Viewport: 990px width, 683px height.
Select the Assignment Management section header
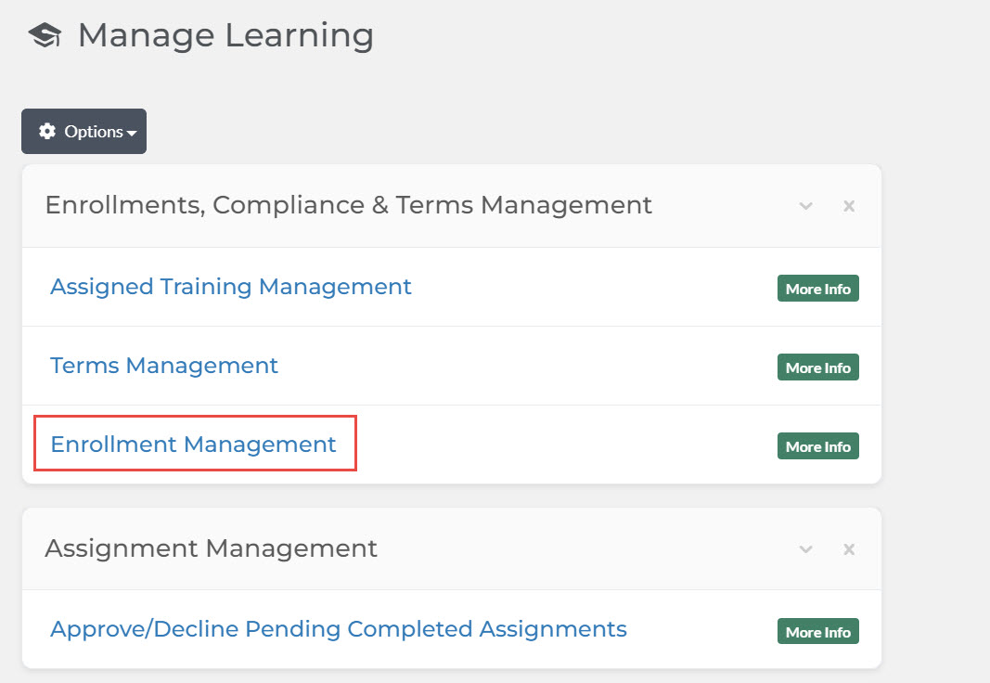212,548
